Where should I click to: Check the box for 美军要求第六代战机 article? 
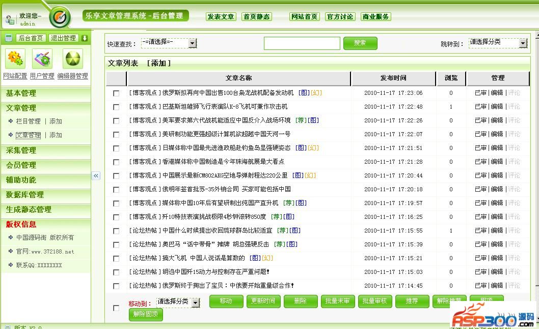[x=116, y=121]
